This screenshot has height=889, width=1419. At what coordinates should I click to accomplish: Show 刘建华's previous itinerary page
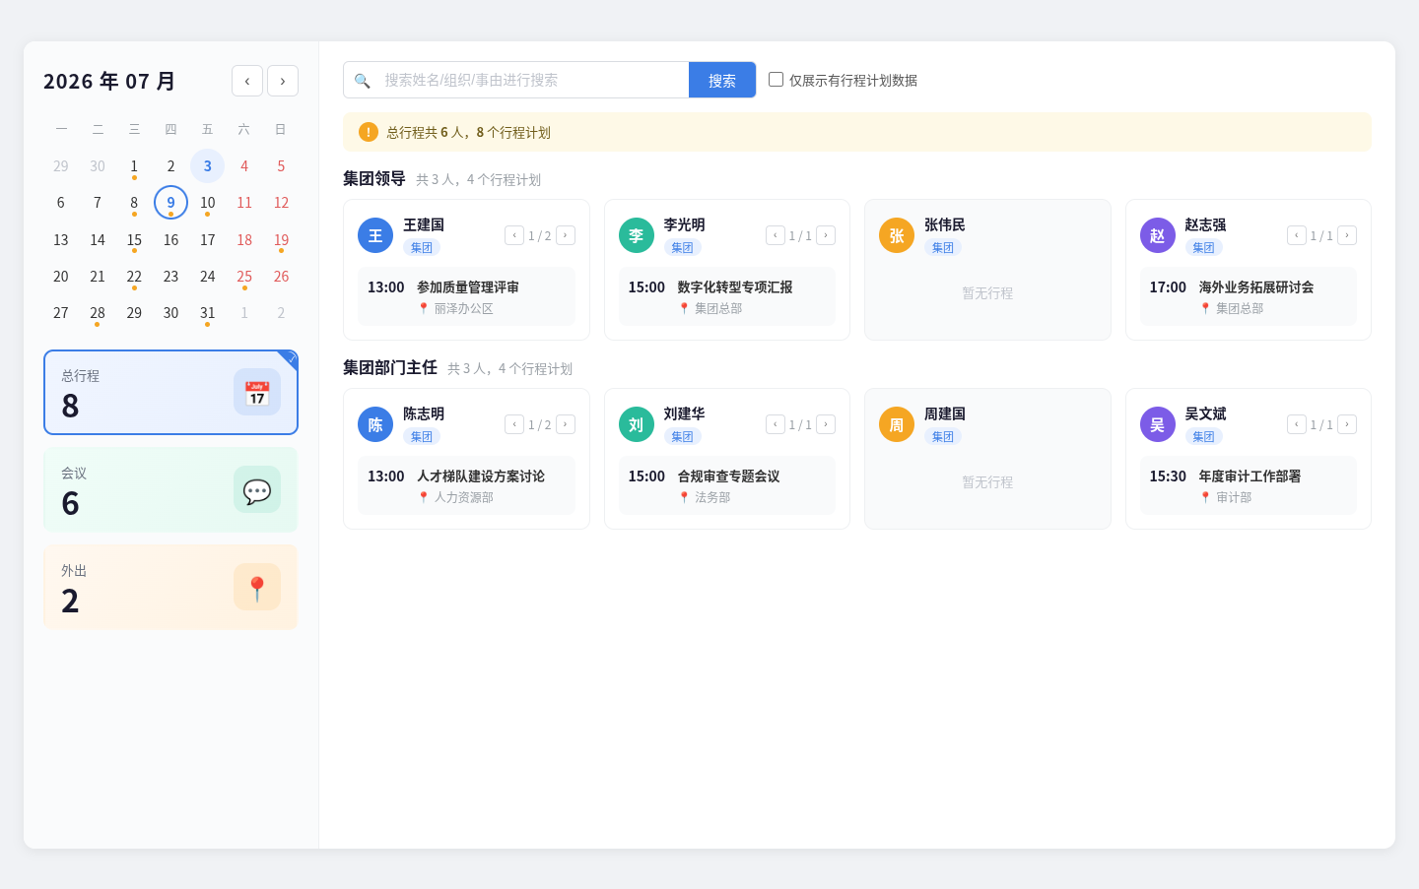click(776, 424)
